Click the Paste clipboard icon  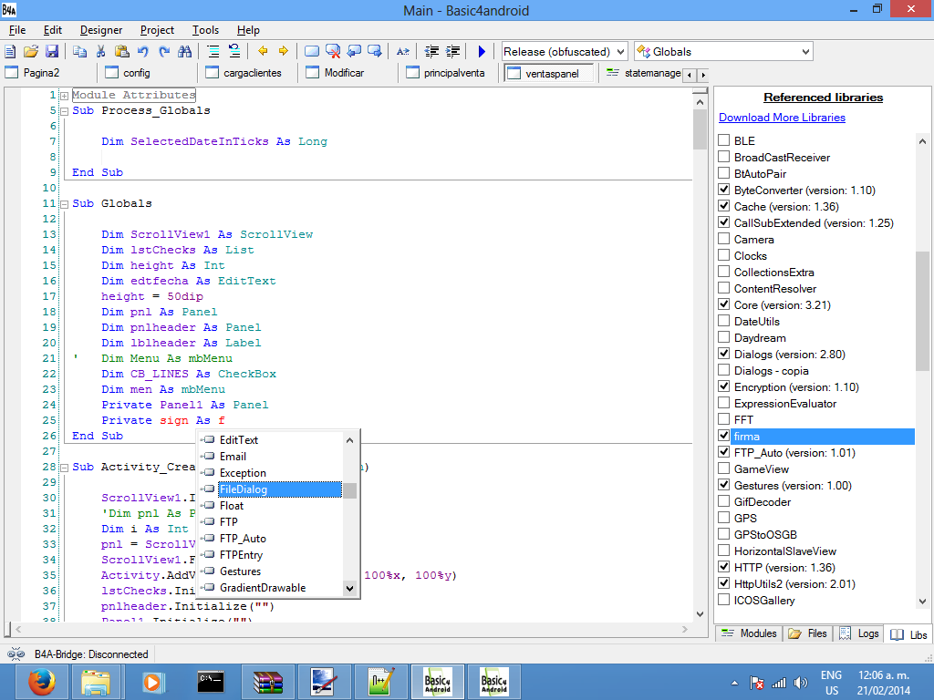pos(121,51)
